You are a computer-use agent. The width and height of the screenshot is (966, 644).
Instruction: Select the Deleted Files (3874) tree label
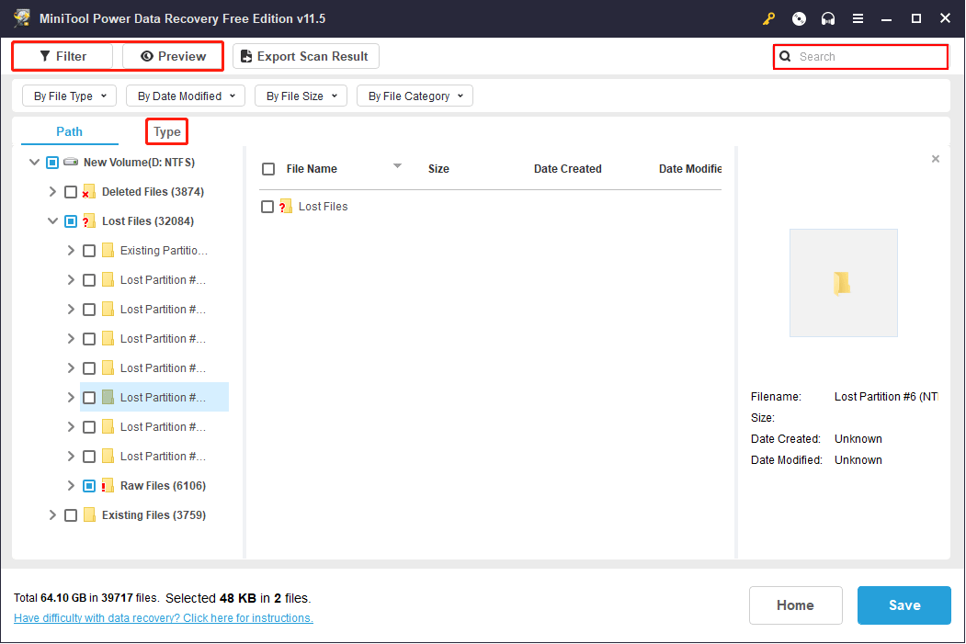(x=153, y=191)
